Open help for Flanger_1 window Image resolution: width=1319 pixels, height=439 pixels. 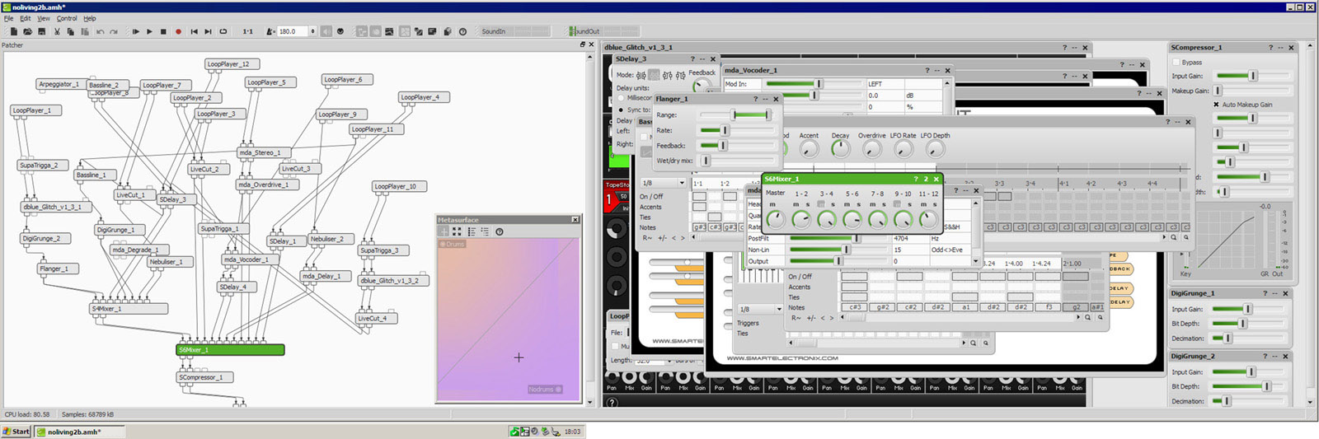[x=755, y=99]
